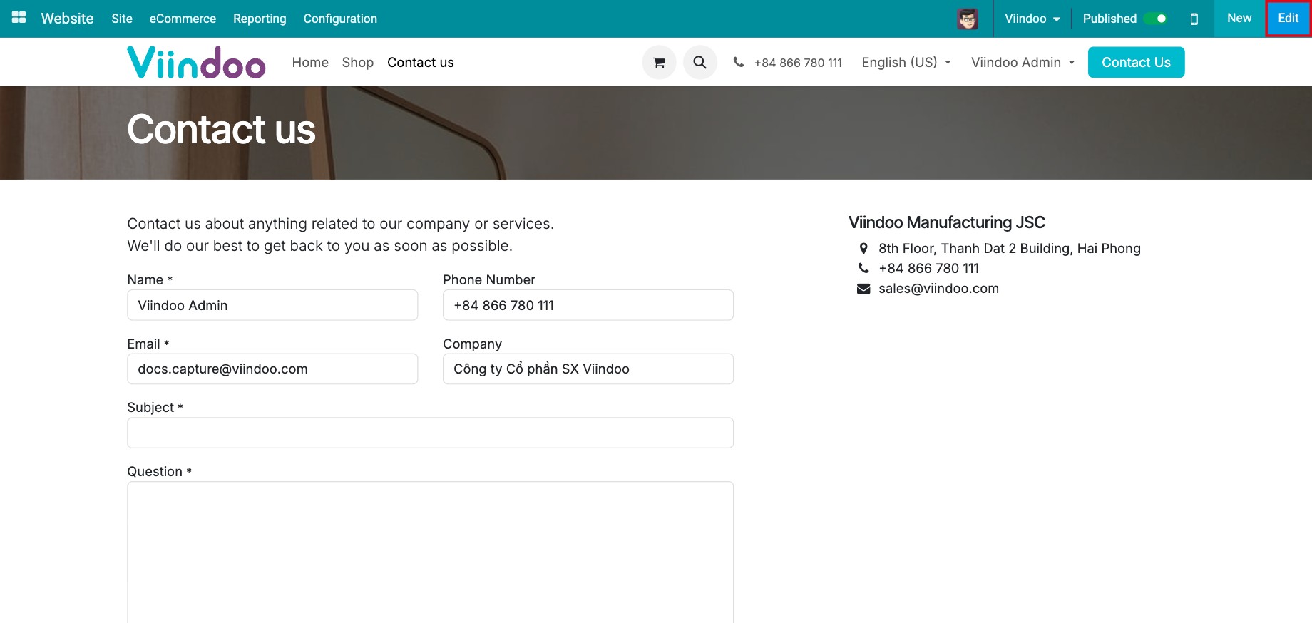
Task: Click into the Email input field
Action: click(272, 369)
